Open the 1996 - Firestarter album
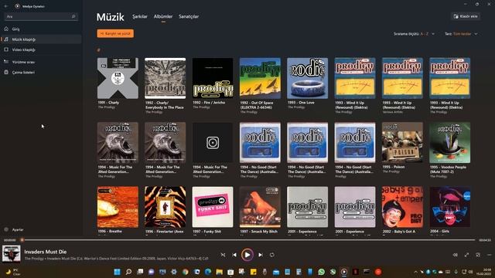 (165, 207)
